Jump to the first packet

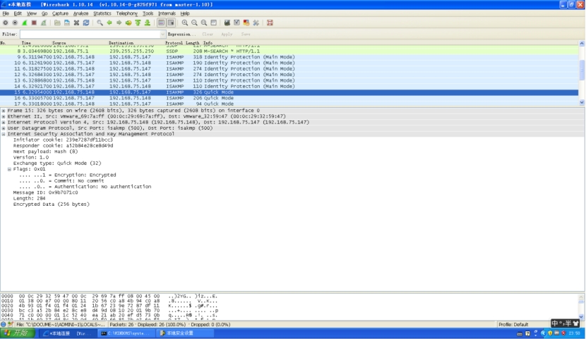138,23
